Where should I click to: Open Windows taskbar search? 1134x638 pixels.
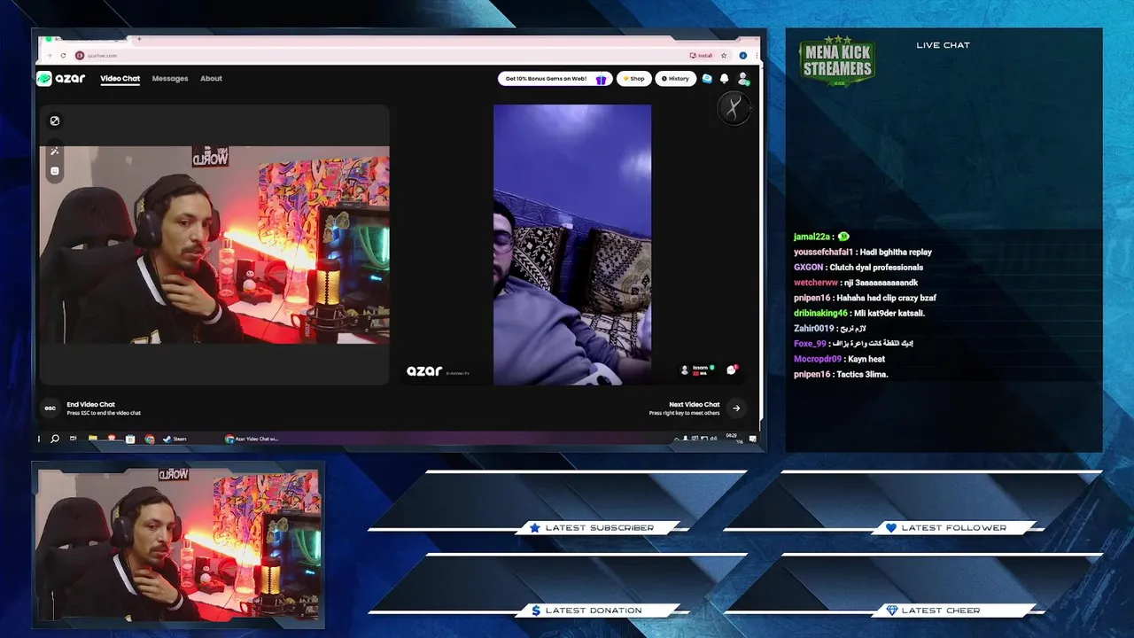coord(55,439)
